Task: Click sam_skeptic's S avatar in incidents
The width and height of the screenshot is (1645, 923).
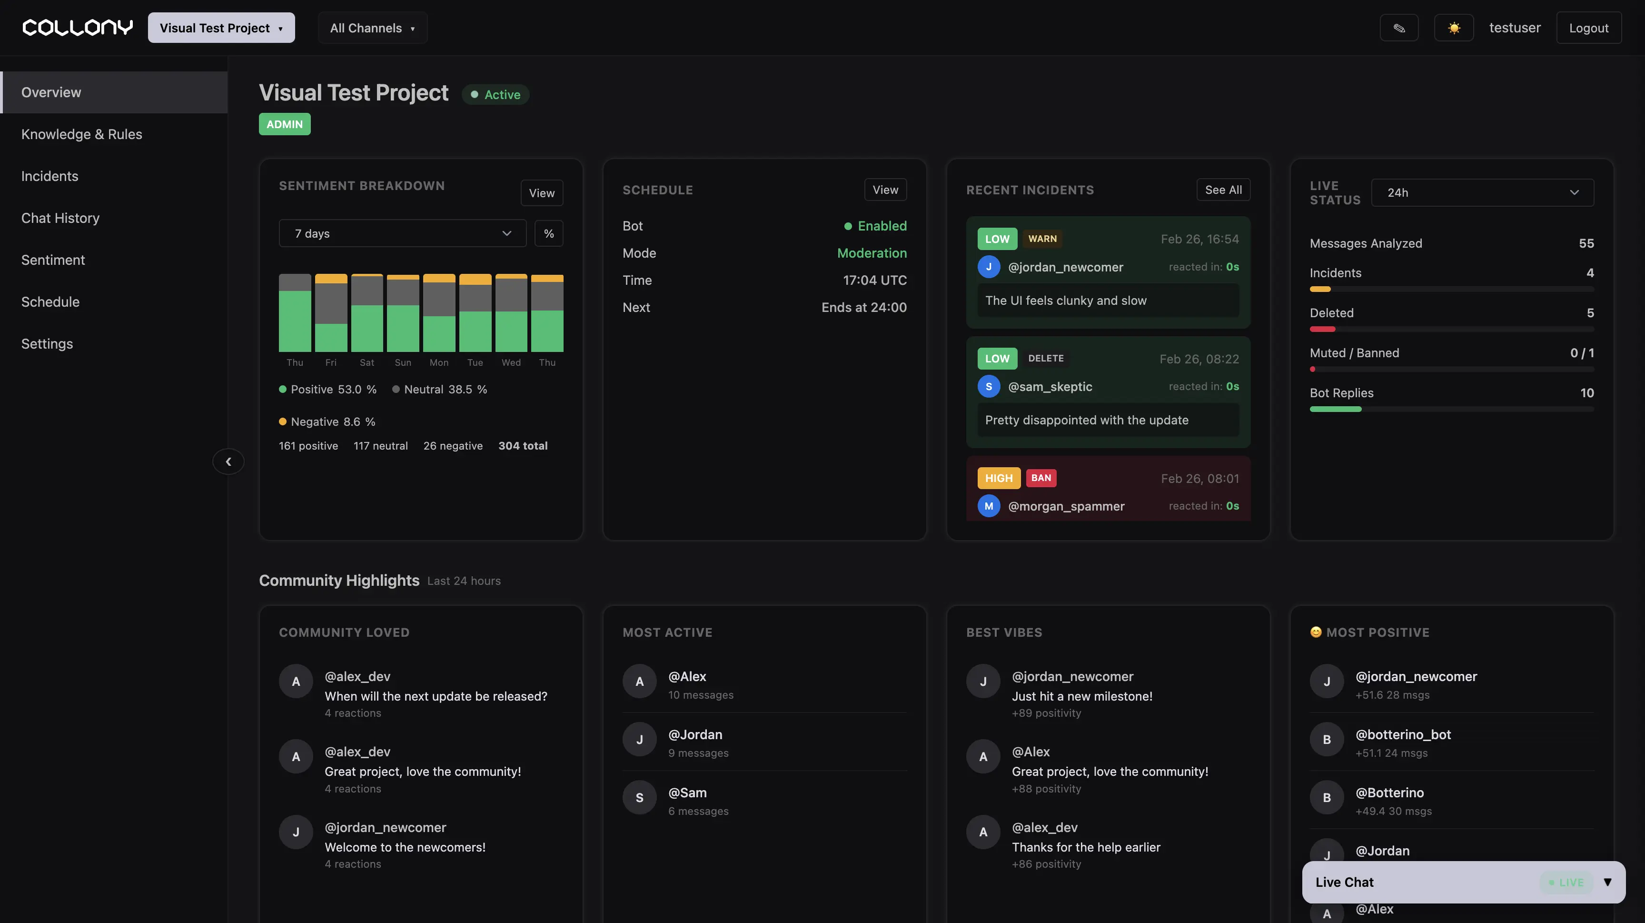Action: click(x=989, y=386)
